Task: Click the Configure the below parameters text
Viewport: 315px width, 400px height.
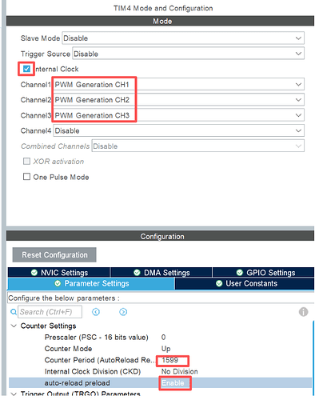Action: tap(64, 298)
